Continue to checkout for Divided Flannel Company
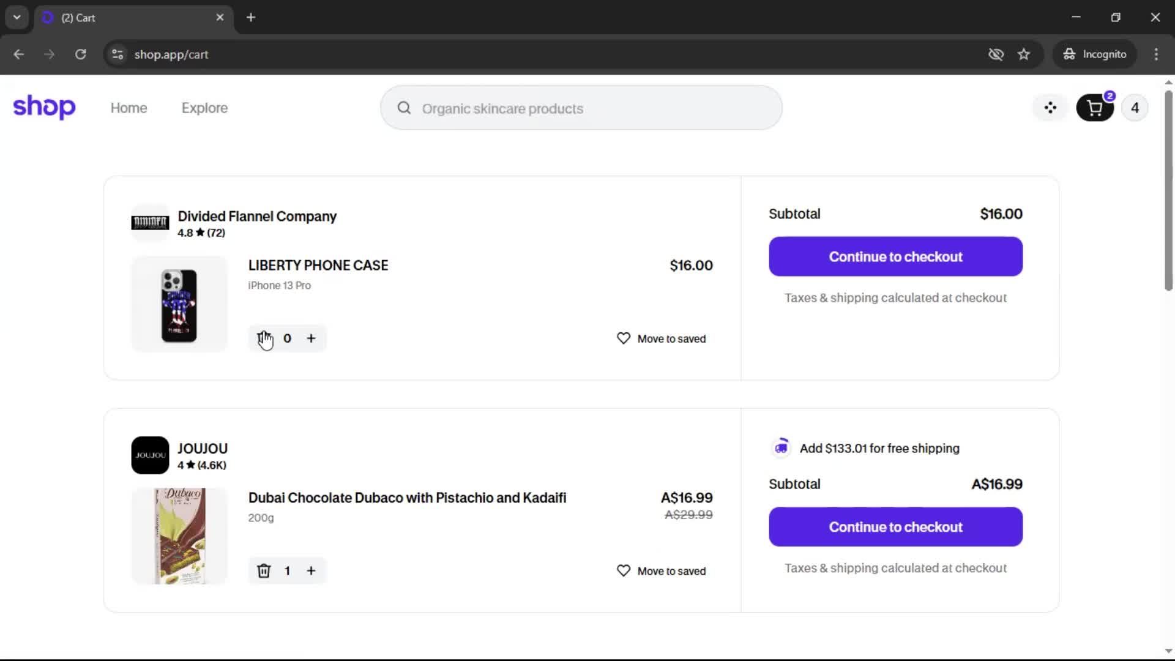 [895, 256]
